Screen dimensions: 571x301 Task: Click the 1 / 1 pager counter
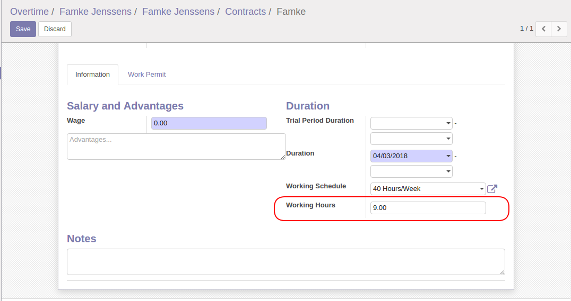526,29
